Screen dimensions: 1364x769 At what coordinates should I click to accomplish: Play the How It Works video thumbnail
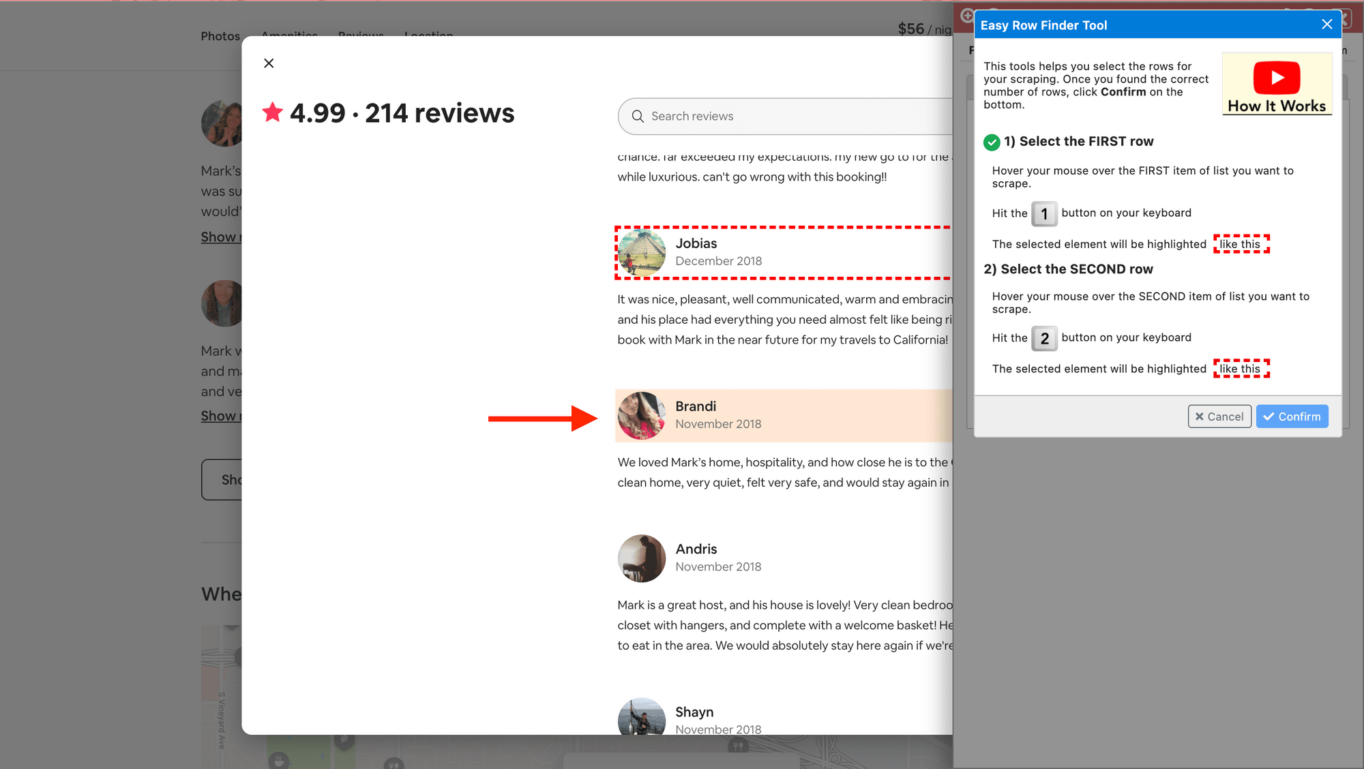(1277, 83)
